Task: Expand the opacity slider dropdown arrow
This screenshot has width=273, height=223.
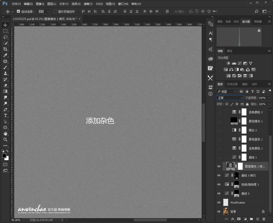Action: [269, 98]
